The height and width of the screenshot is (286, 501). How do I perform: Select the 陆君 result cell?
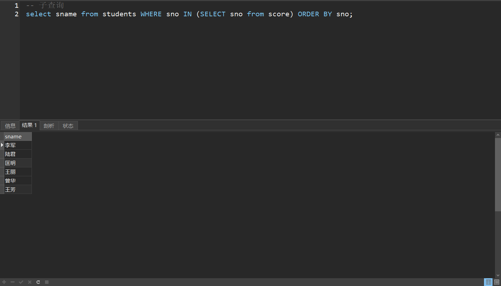pos(18,154)
